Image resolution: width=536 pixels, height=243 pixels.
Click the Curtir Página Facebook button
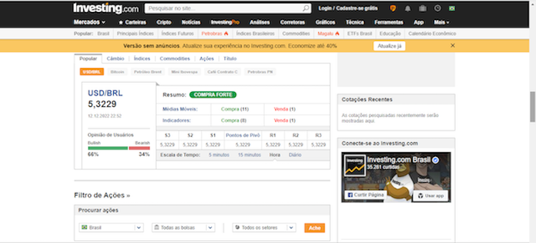(365, 196)
